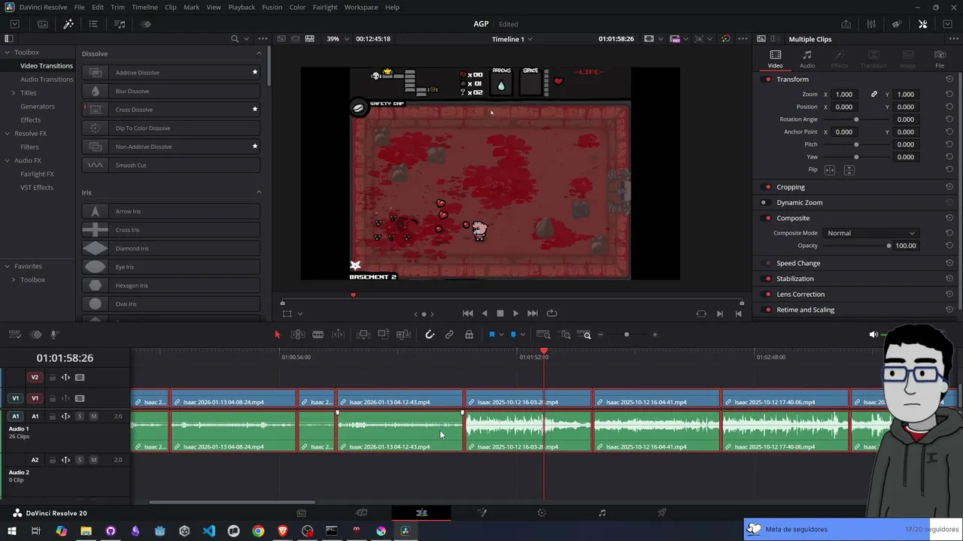Image resolution: width=963 pixels, height=541 pixels.
Task: Solo track Audio 1 with S button
Action: click(x=80, y=416)
